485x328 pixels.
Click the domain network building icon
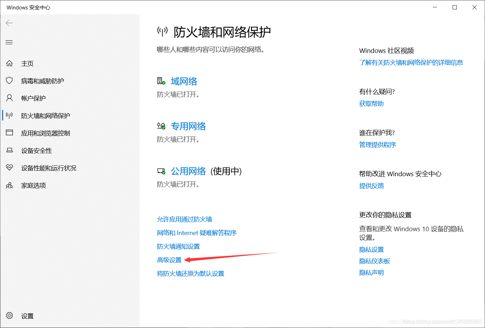[x=161, y=81]
